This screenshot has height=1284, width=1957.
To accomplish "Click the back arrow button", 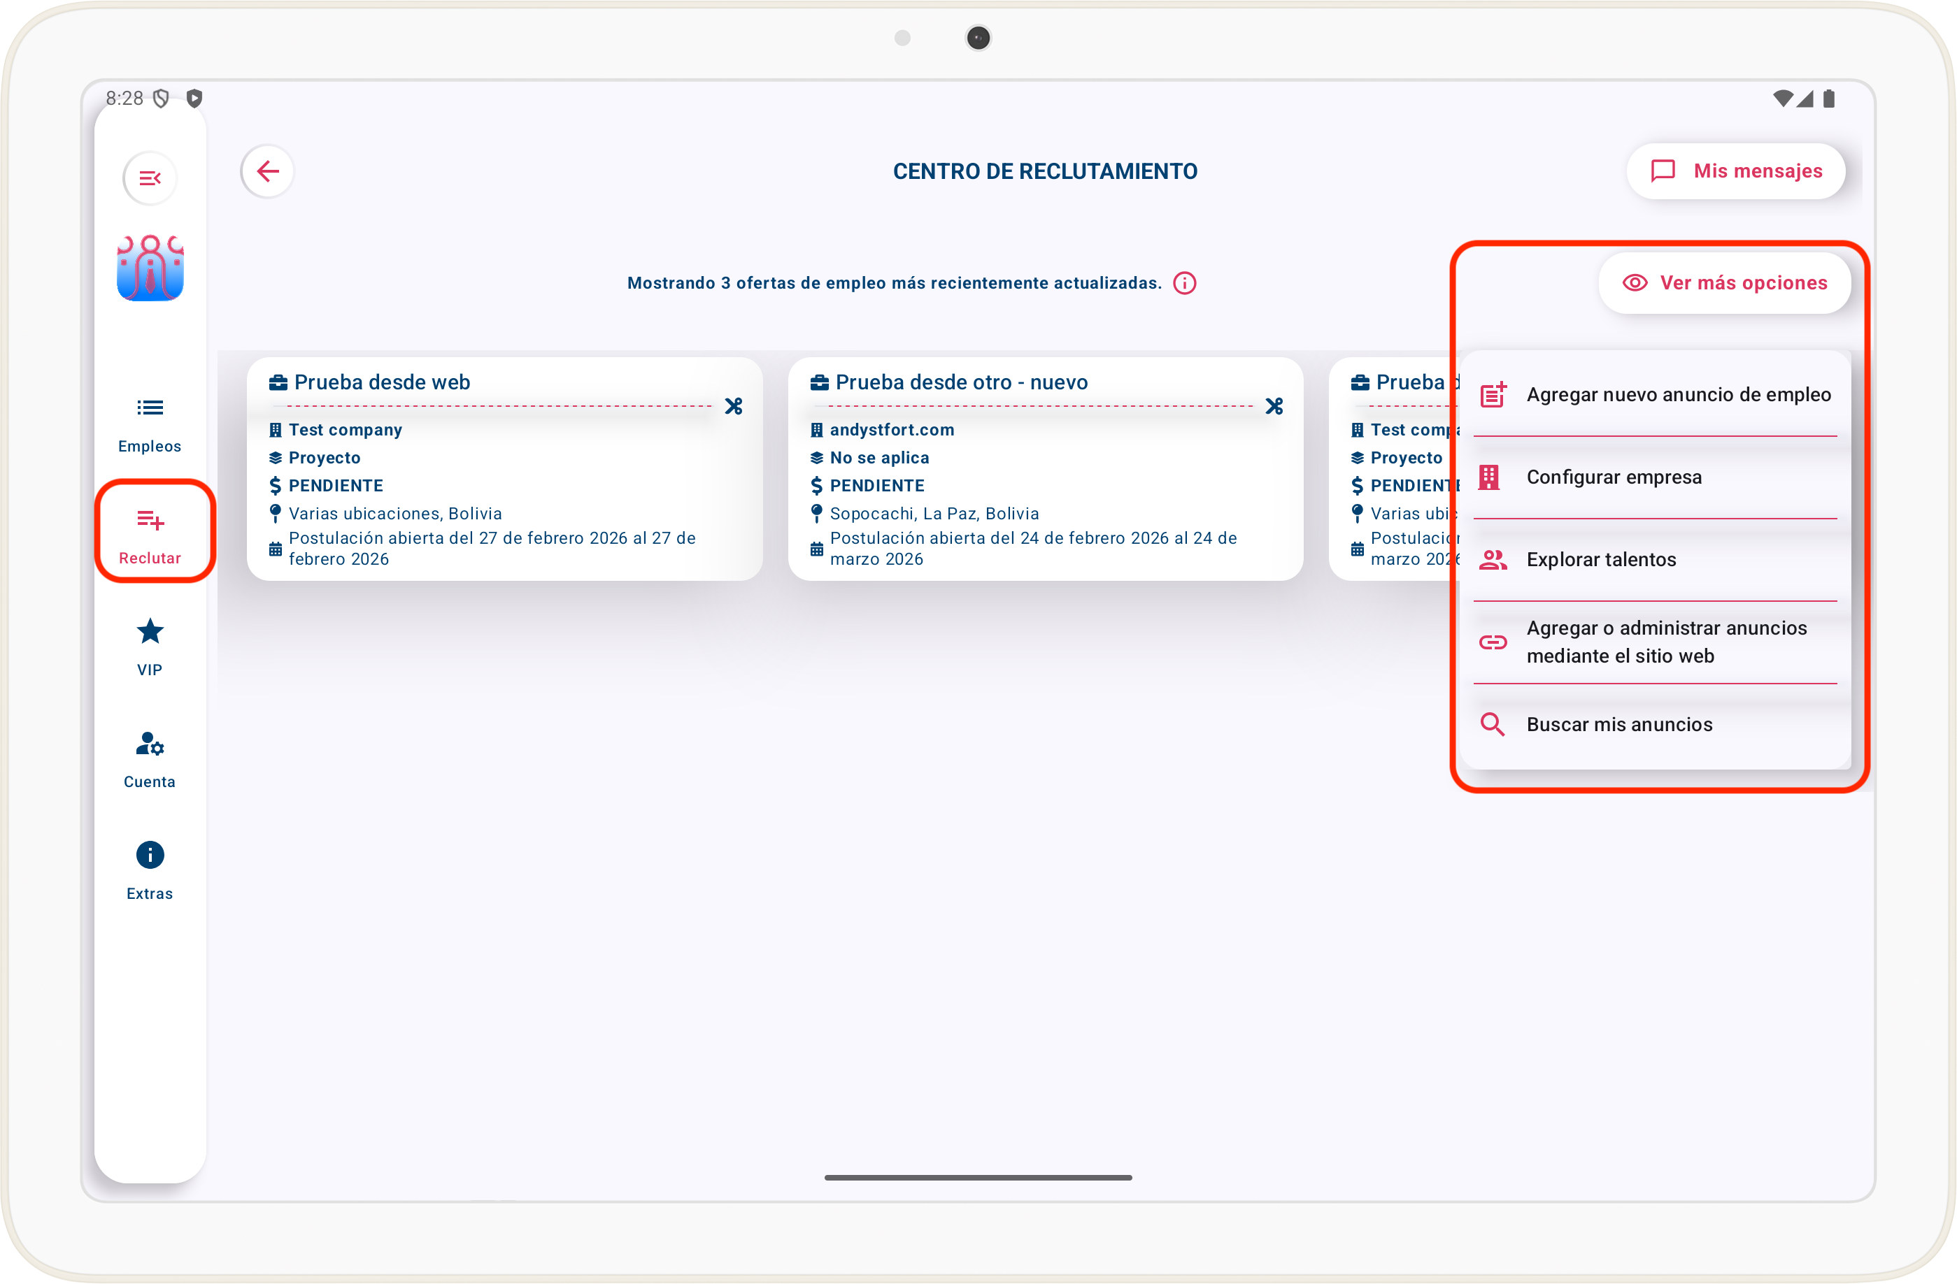I will 267,172.
